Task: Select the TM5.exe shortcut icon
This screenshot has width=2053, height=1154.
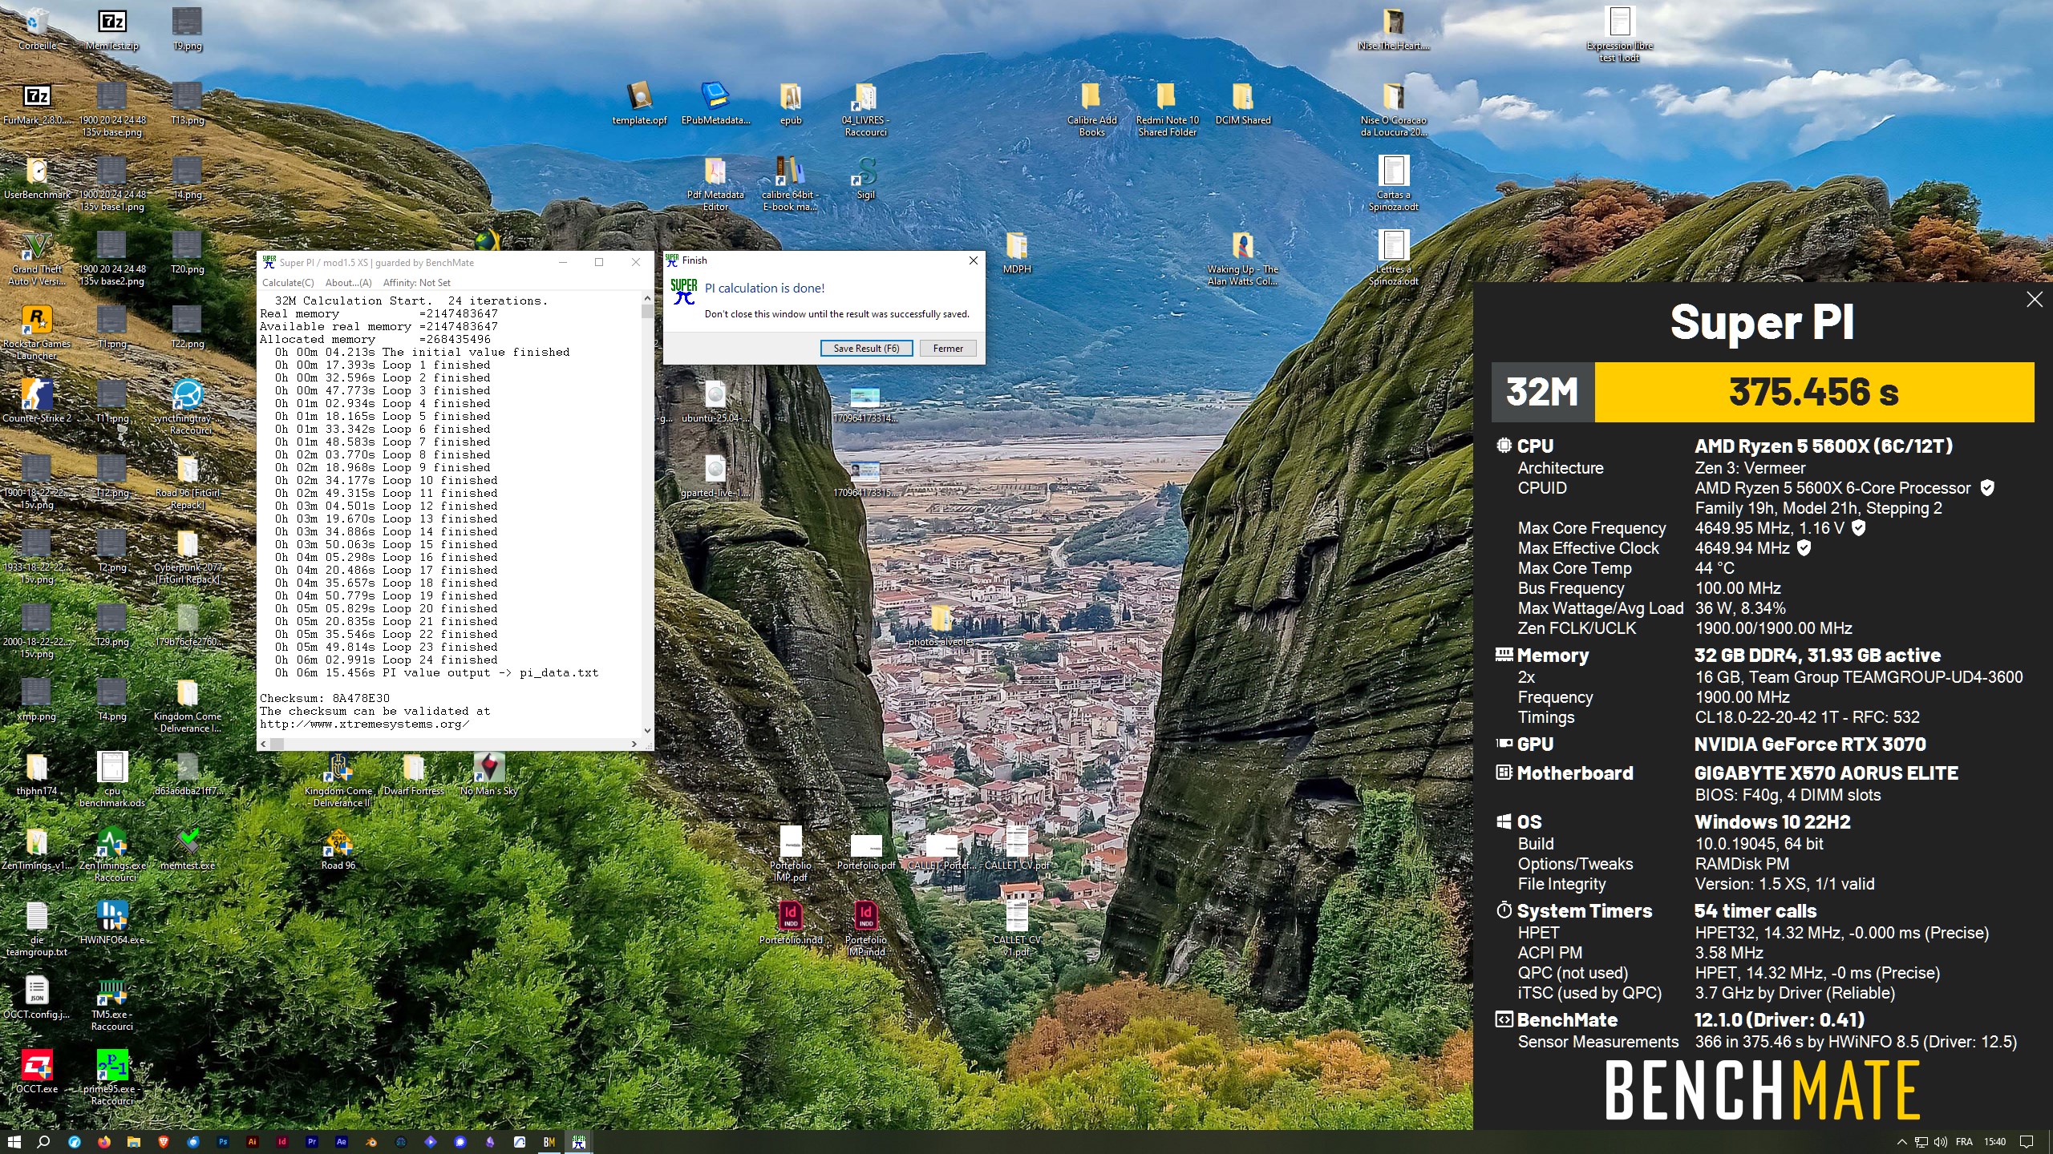Action: 112,1003
